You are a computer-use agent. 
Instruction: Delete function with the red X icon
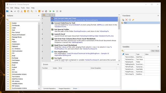[126, 20]
